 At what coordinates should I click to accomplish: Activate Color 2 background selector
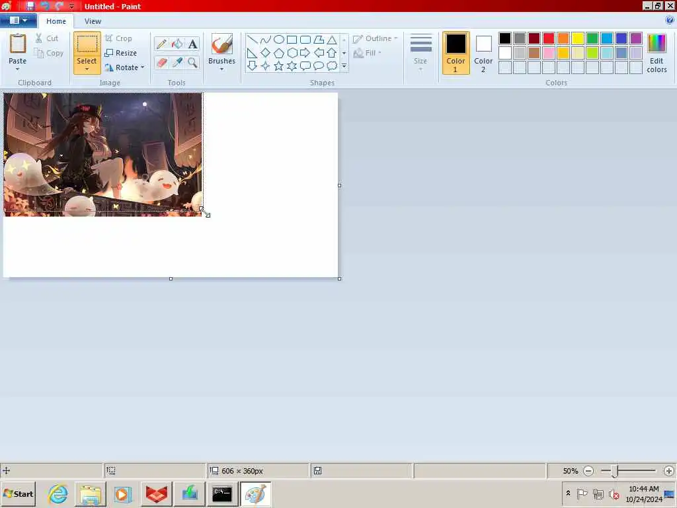point(483,53)
